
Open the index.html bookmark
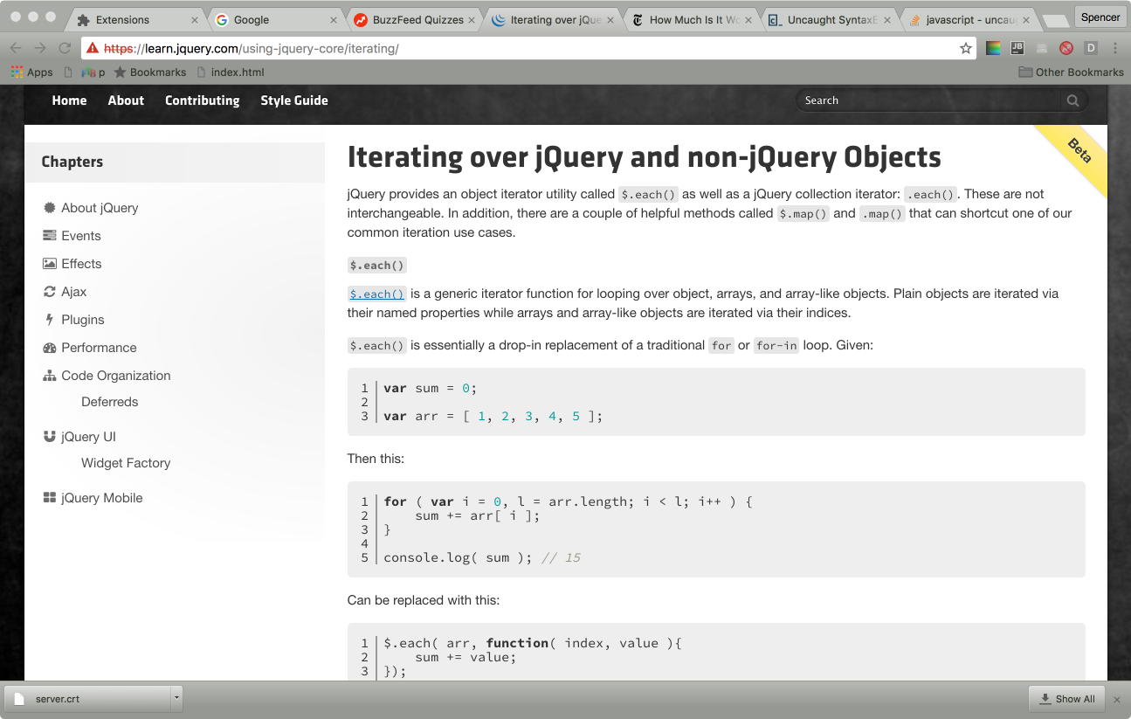[231, 73]
